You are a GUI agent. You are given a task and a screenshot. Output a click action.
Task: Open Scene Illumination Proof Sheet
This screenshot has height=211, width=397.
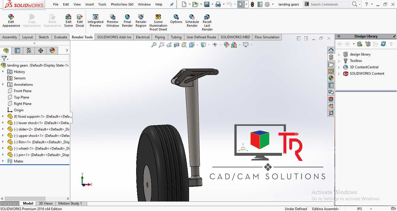tap(158, 23)
